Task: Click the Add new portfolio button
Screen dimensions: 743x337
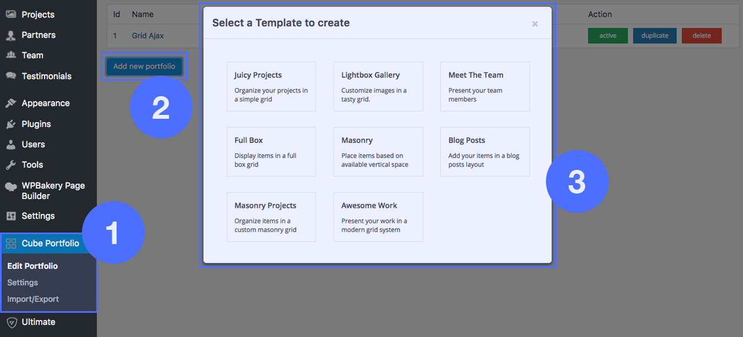Action: tap(144, 67)
